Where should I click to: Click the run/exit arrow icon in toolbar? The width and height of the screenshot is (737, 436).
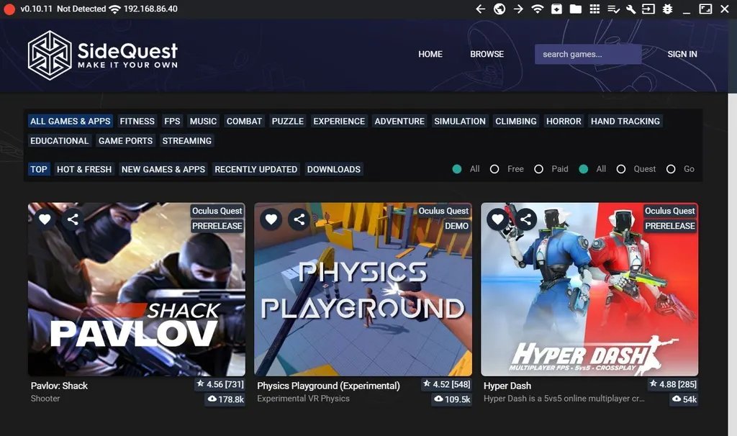[x=648, y=9]
